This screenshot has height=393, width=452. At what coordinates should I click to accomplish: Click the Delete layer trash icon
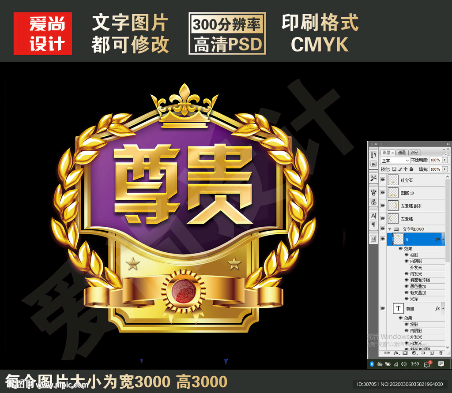441,353
